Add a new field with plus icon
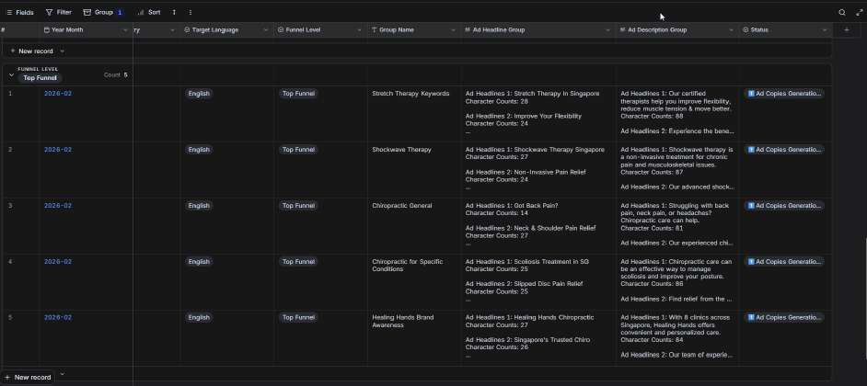The width and height of the screenshot is (867, 386). (846, 29)
